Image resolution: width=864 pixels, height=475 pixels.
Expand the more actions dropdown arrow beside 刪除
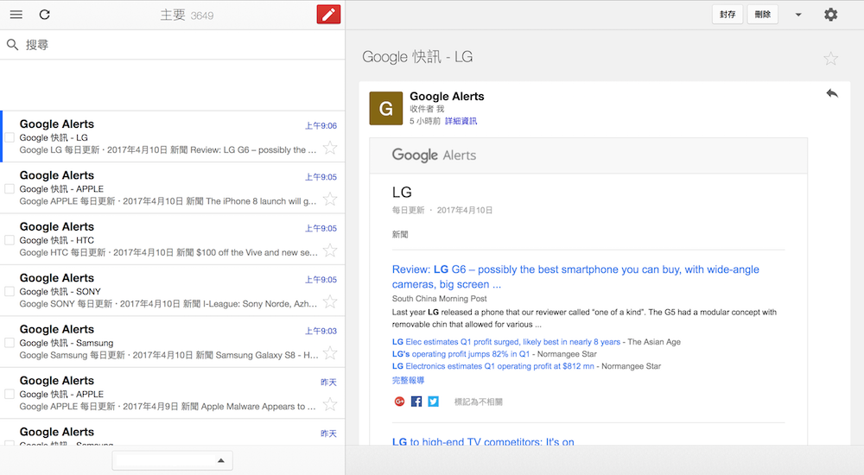coord(798,15)
